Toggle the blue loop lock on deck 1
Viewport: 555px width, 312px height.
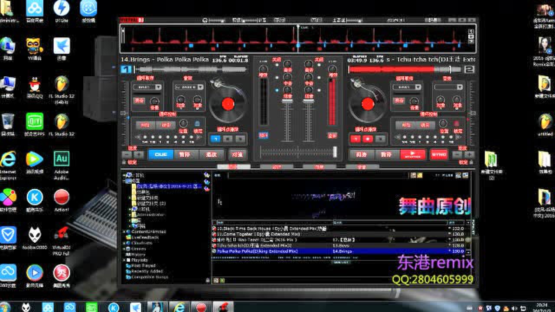pos(197,124)
